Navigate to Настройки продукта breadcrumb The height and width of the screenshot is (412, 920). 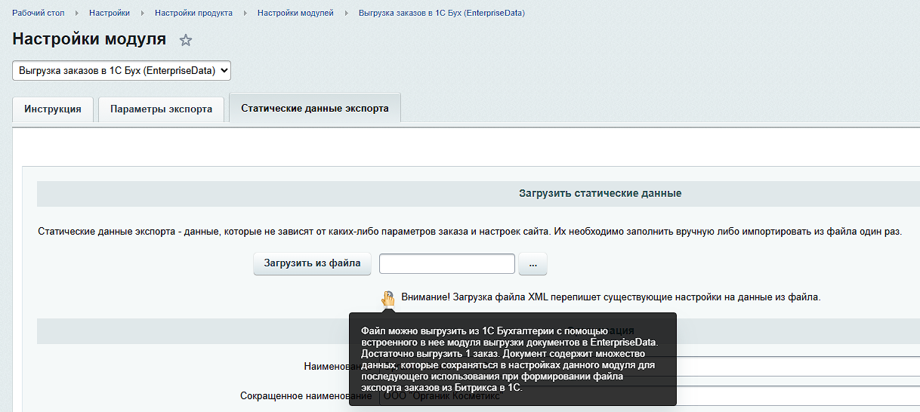(x=193, y=14)
